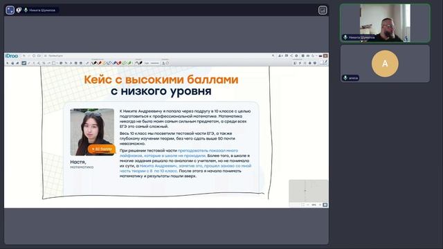
Task: Open the dropdown beside the rectangle shape
Action: [x=57, y=63]
